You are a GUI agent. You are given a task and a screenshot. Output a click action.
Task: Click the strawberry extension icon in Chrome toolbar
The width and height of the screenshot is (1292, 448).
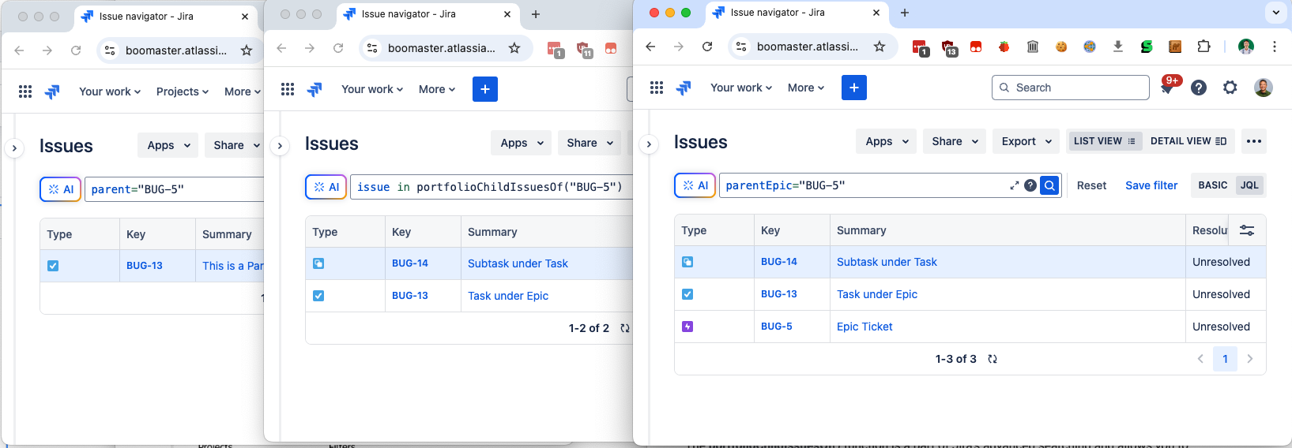tap(1004, 47)
